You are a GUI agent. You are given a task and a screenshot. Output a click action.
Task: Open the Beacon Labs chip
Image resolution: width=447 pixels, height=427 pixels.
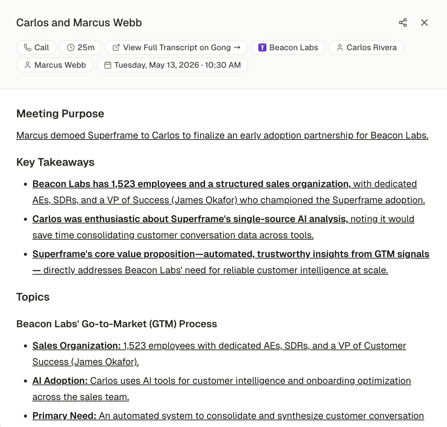coord(288,48)
